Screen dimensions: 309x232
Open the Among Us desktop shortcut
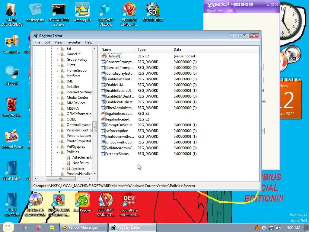click(82, 13)
